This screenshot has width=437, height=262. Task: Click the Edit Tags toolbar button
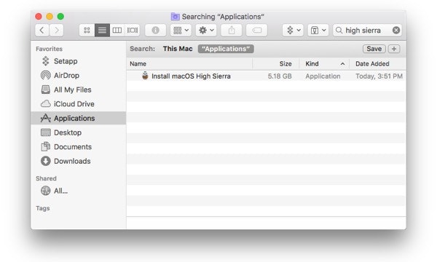256,30
